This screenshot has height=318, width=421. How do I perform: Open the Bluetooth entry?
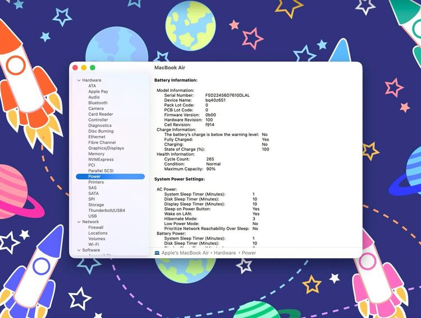(98, 103)
